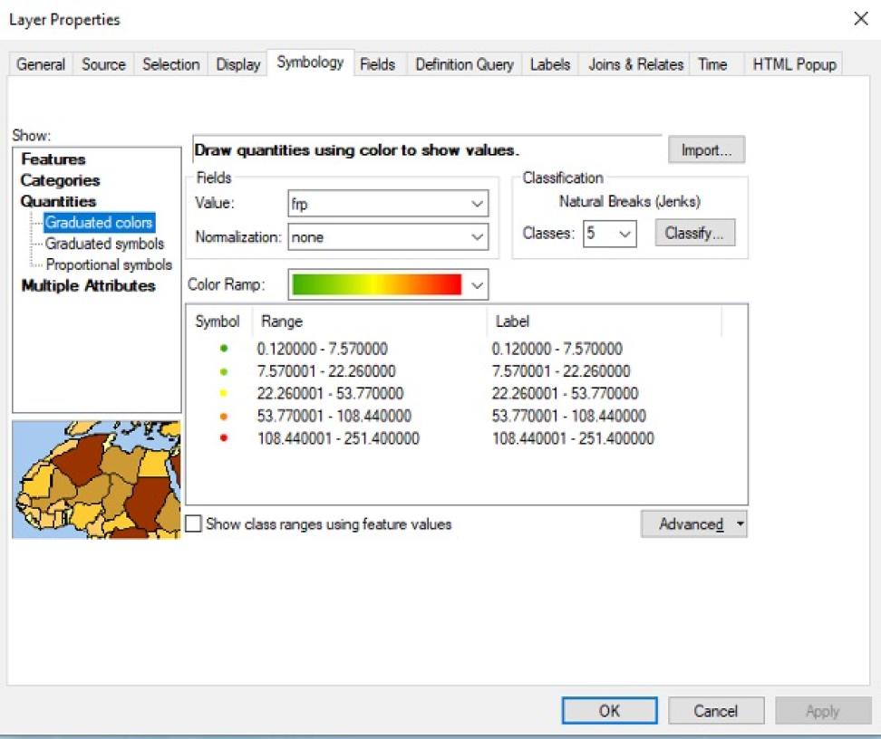This screenshot has width=881, height=739.
Task: Select Multiple Attributes in the Show list
Action: coord(88,285)
